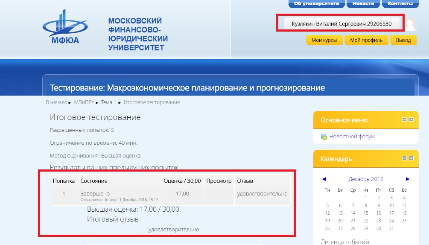429x245 pixels.
Task: Dock the Основное меню block
Action: coord(411,120)
